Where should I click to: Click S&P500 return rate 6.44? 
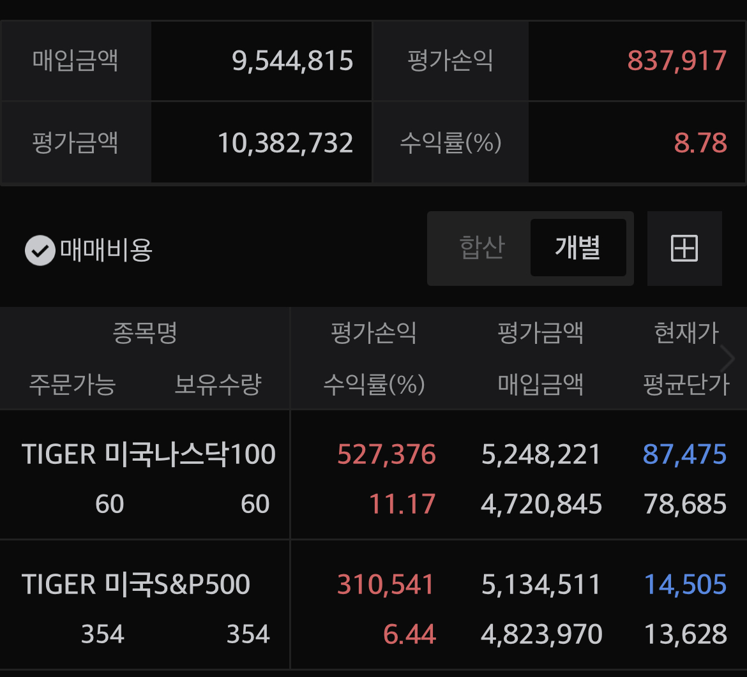410,634
